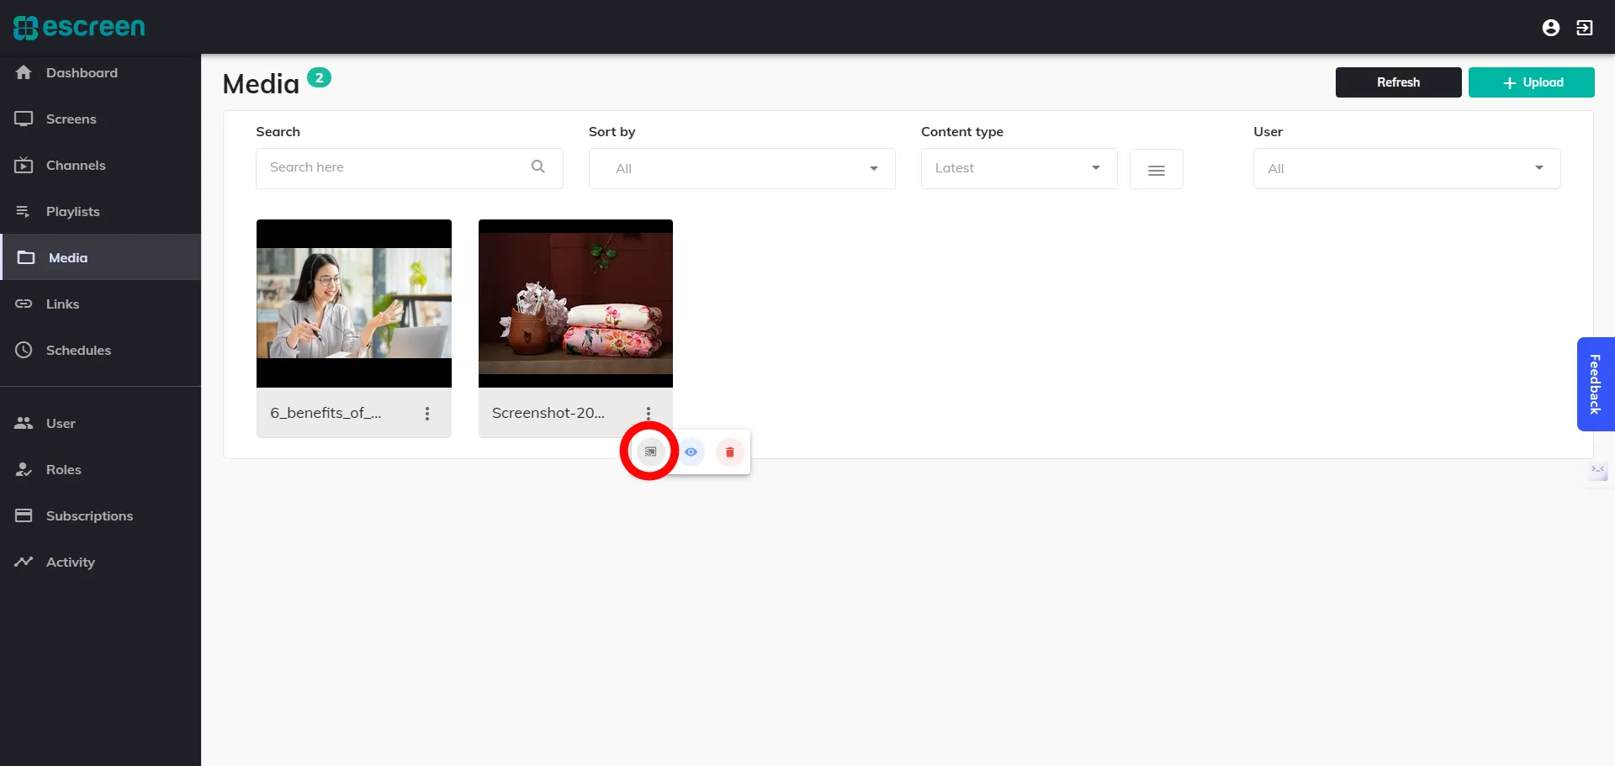
Task: Open the Feedback side tab
Action: pyautogui.click(x=1596, y=384)
